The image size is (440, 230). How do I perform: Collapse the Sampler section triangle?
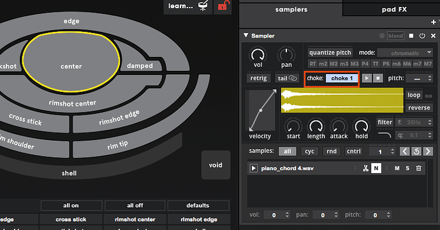pyautogui.click(x=246, y=35)
